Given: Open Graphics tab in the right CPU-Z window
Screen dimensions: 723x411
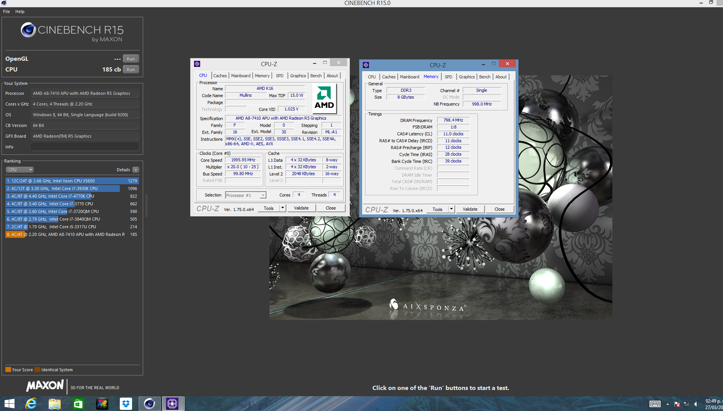Looking at the screenshot, I should (x=467, y=77).
